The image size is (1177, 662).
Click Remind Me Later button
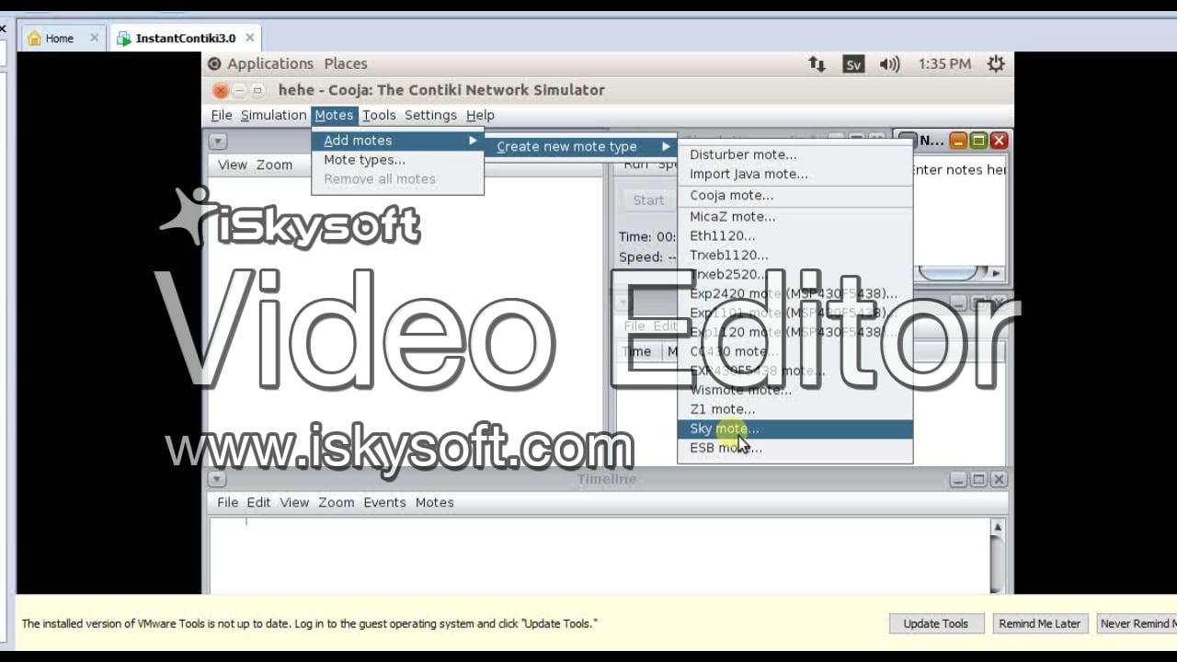1040,623
